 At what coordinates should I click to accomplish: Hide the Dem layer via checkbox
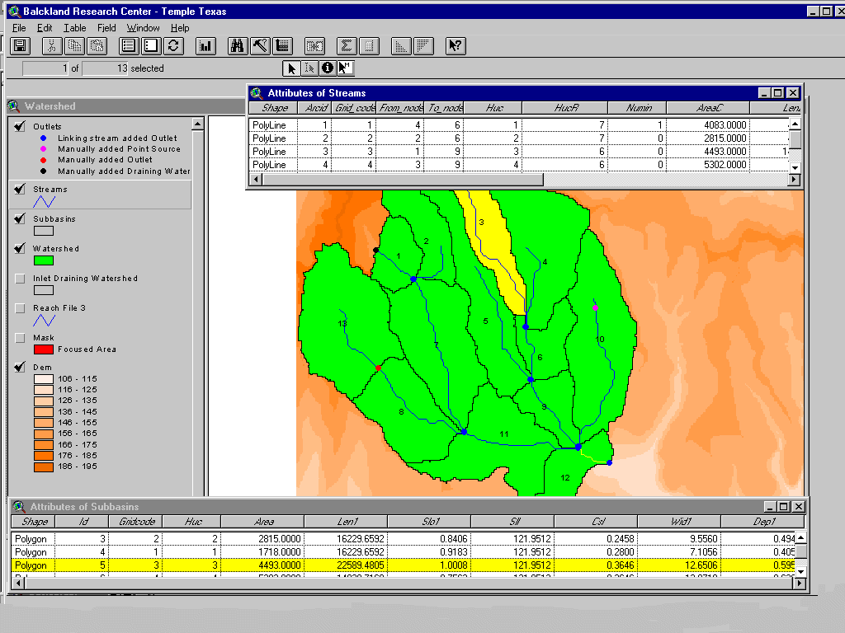coord(20,368)
